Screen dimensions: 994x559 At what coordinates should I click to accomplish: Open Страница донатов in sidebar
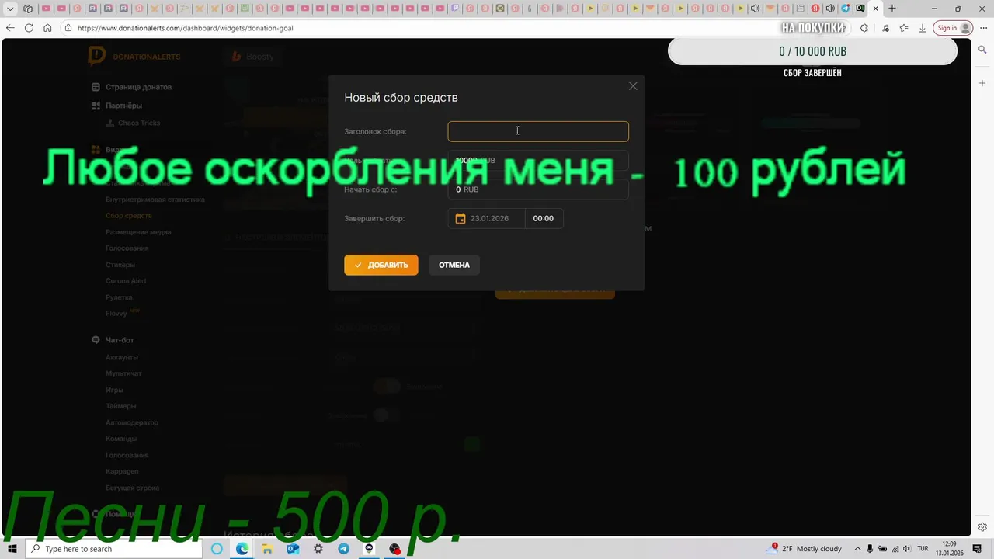pyautogui.click(x=138, y=87)
